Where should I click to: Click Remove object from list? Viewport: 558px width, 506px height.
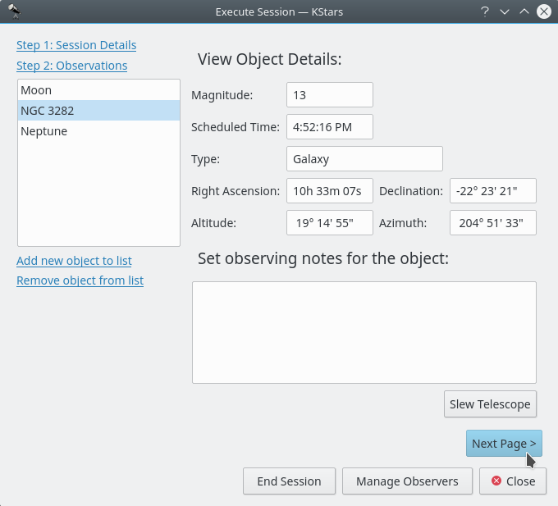pos(80,280)
